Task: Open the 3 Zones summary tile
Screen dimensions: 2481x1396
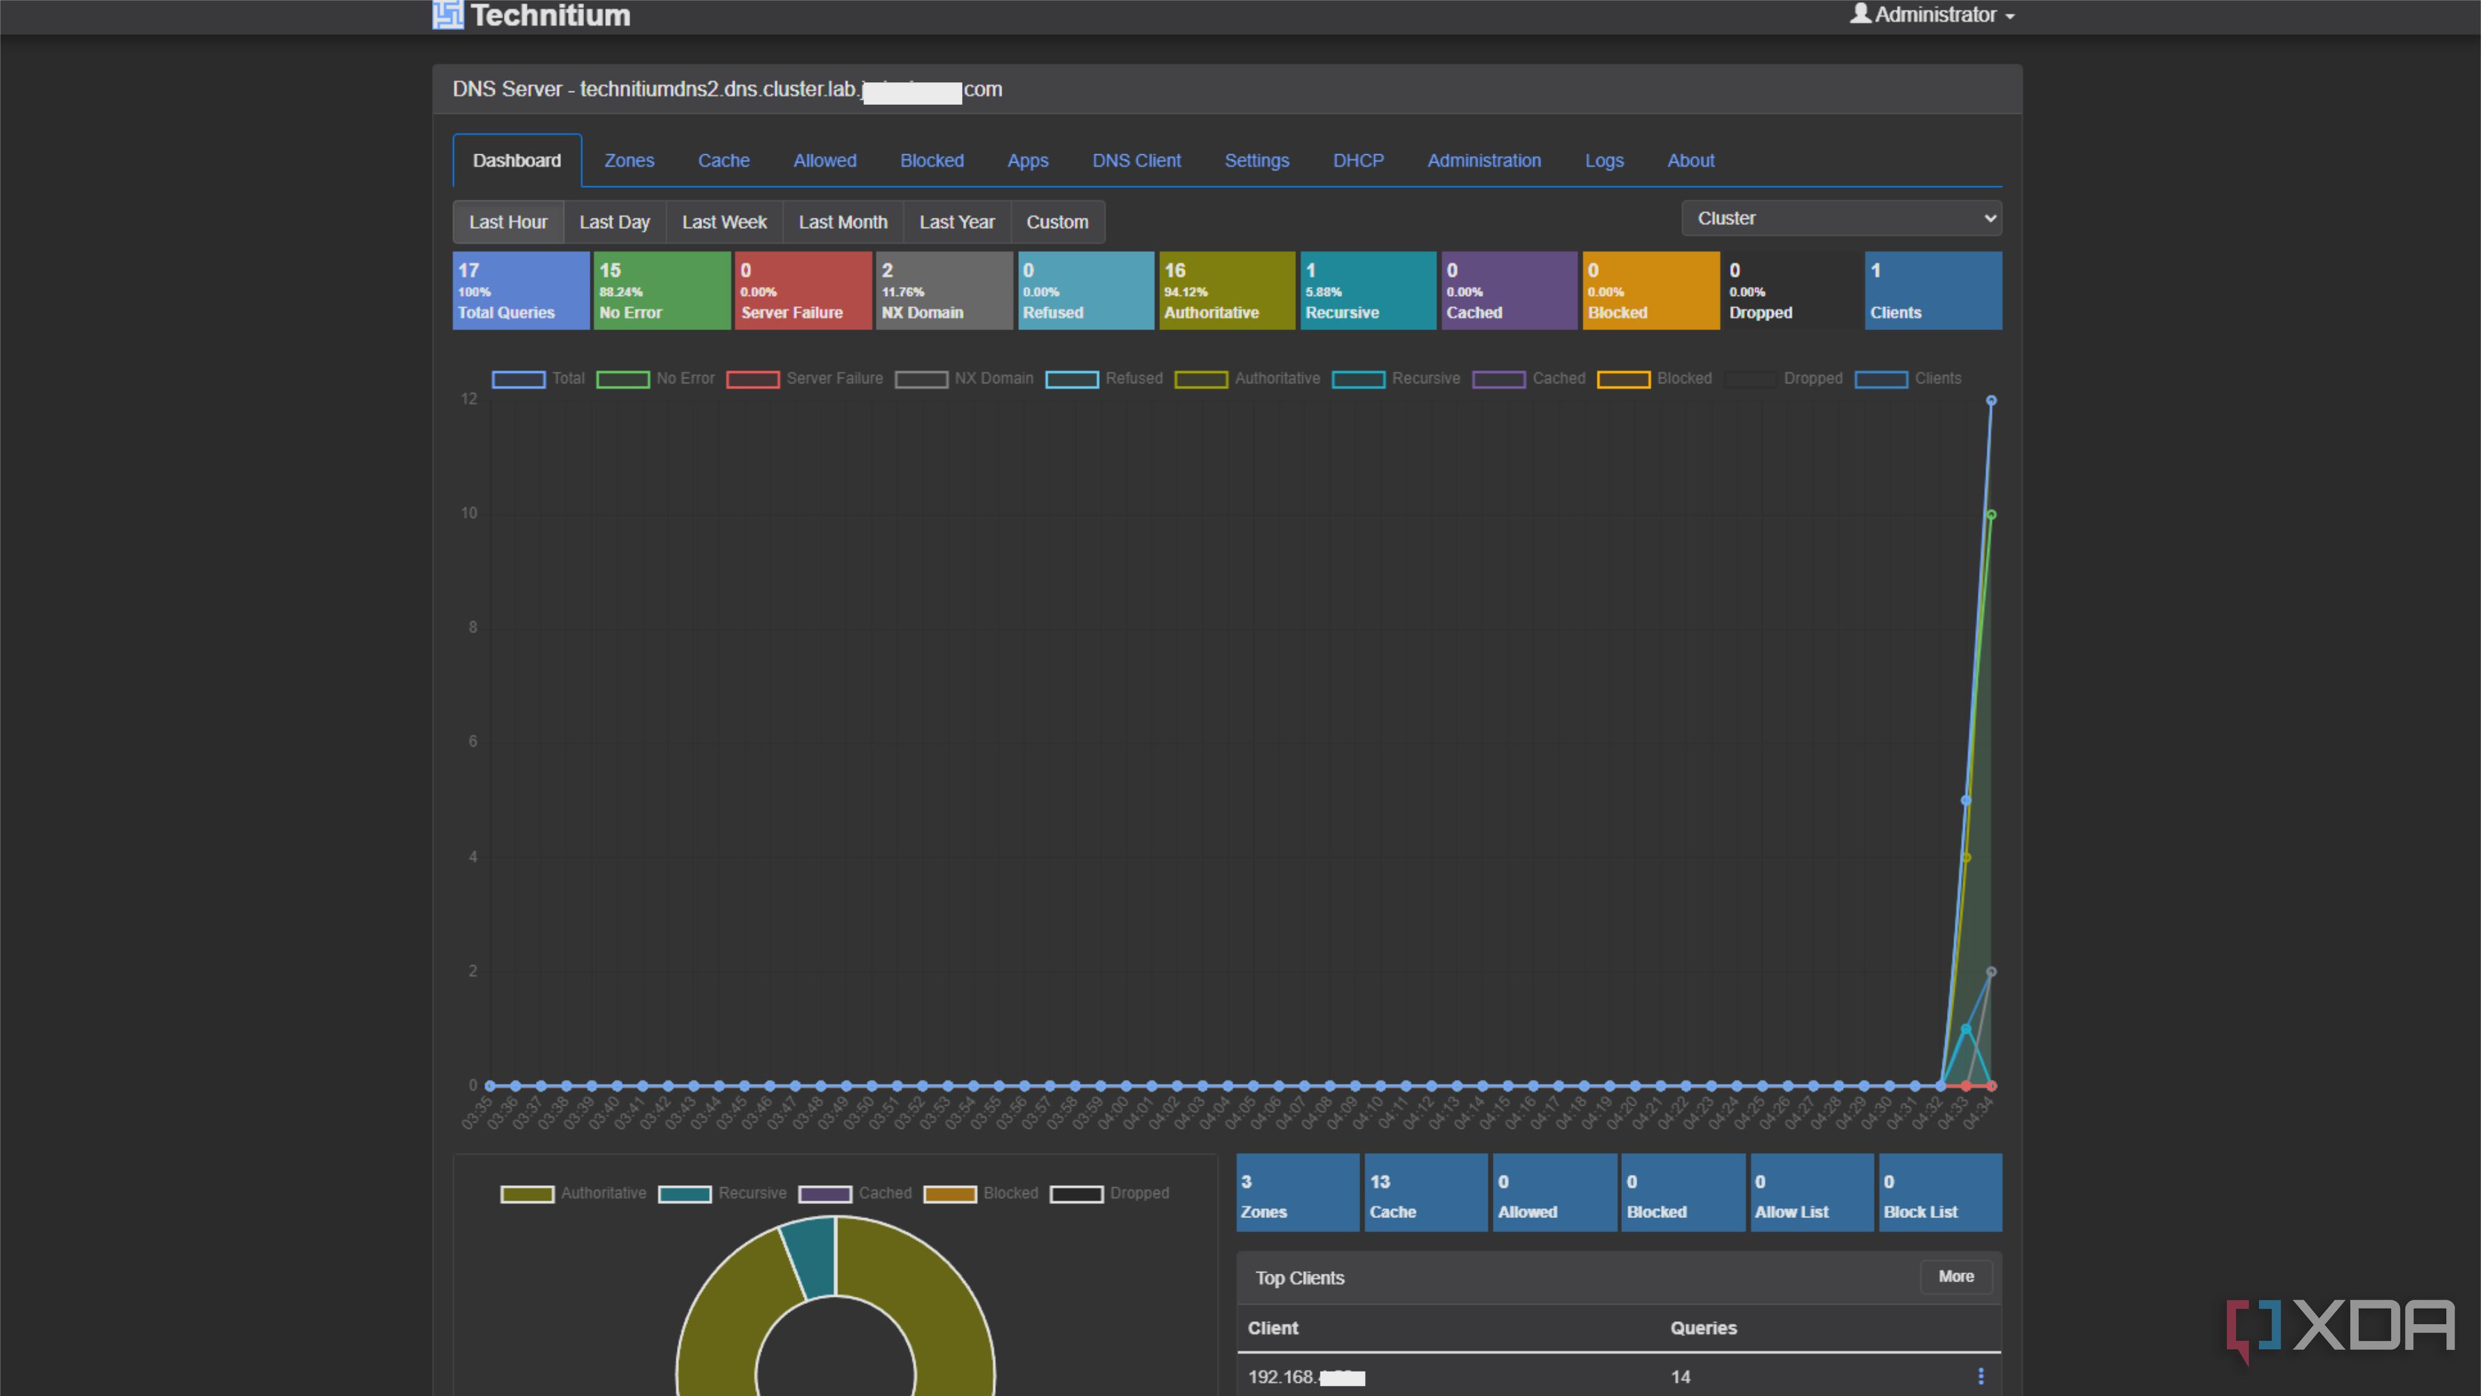Action: [1297, 1193]
